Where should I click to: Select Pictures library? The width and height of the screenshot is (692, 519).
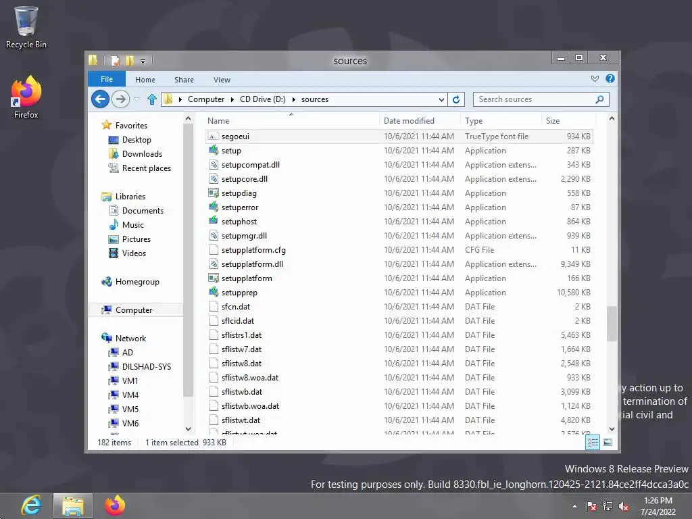pyautogui.click(x=136, y=239)
